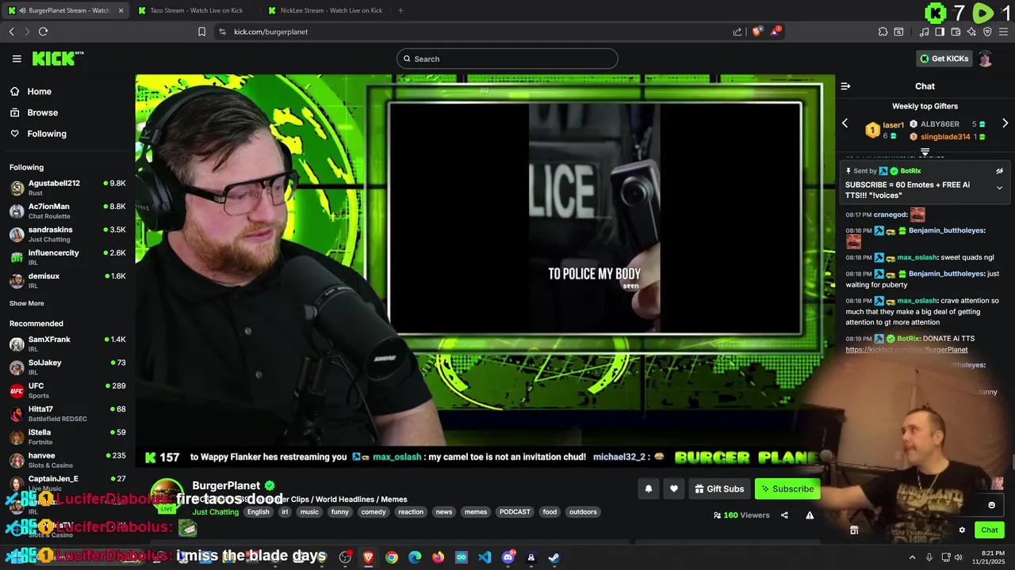
Task: Share the stream via share icon
Action: (784, 515)
